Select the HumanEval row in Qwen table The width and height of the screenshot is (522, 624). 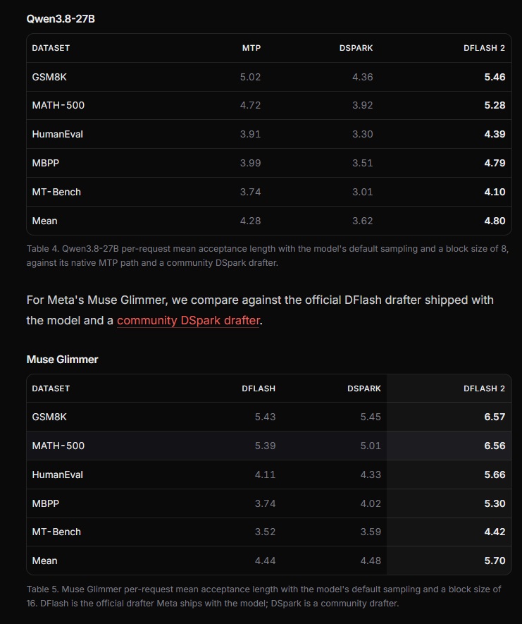[269, 134]
